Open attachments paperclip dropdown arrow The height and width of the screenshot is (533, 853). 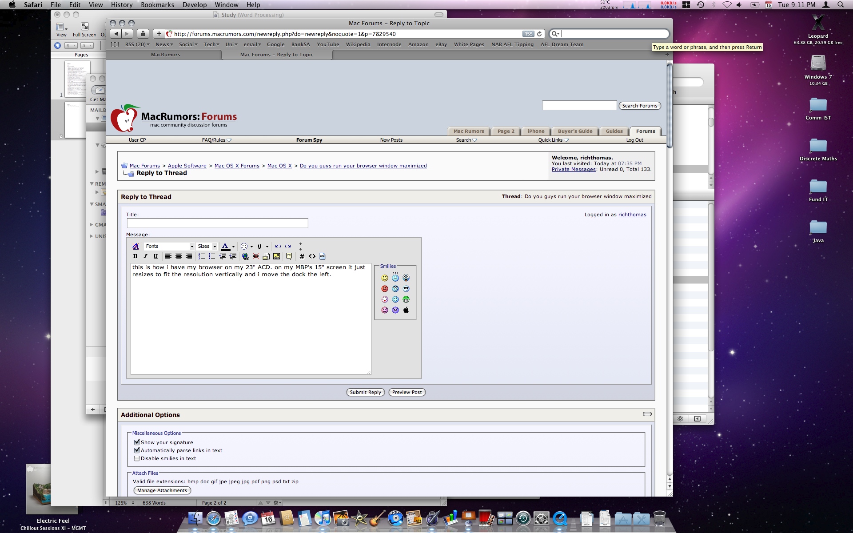[267, 247]
